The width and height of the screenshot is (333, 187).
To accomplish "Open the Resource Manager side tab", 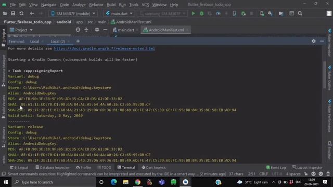I will (x=4, y=71).
